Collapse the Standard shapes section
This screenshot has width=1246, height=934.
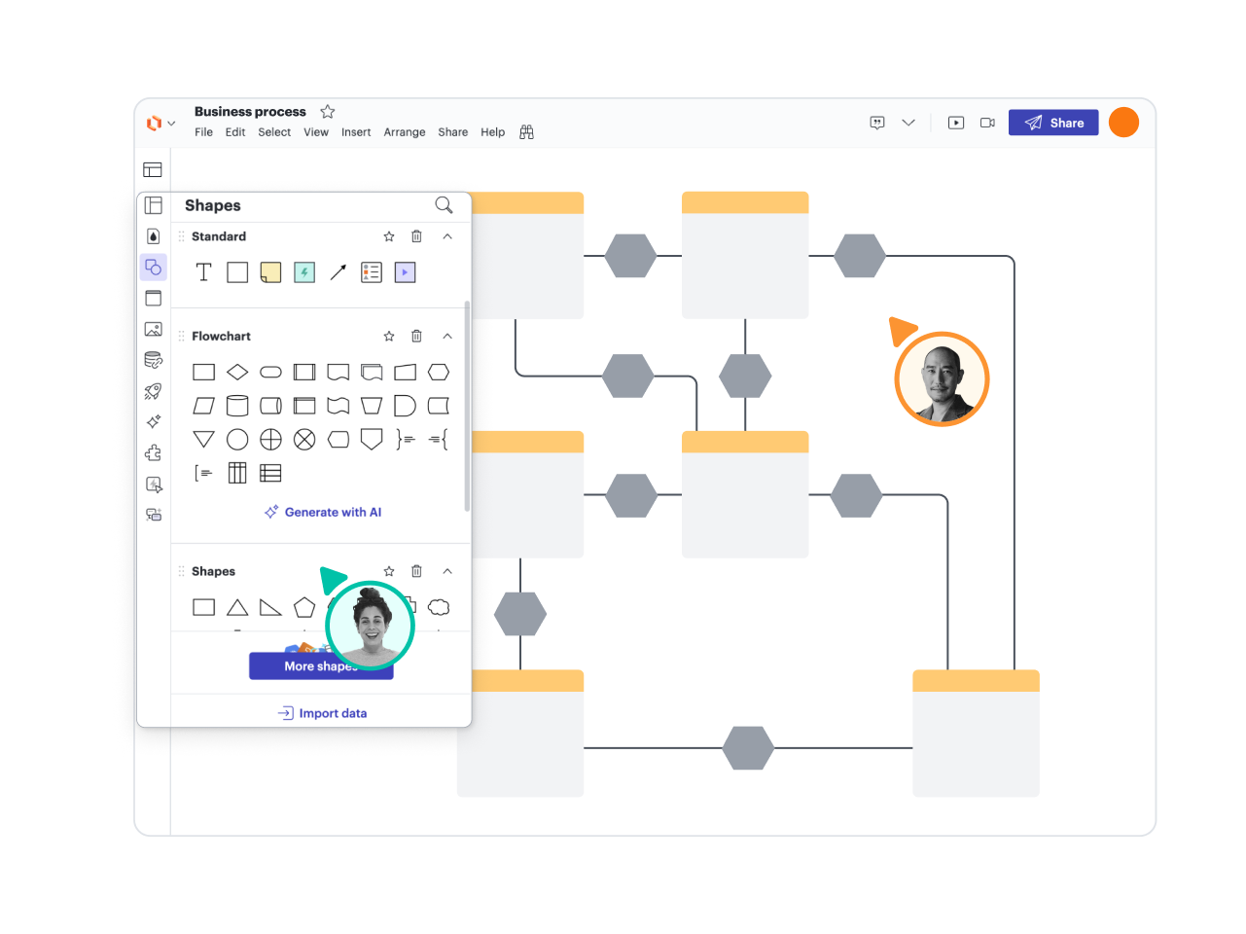coord(447,236)
